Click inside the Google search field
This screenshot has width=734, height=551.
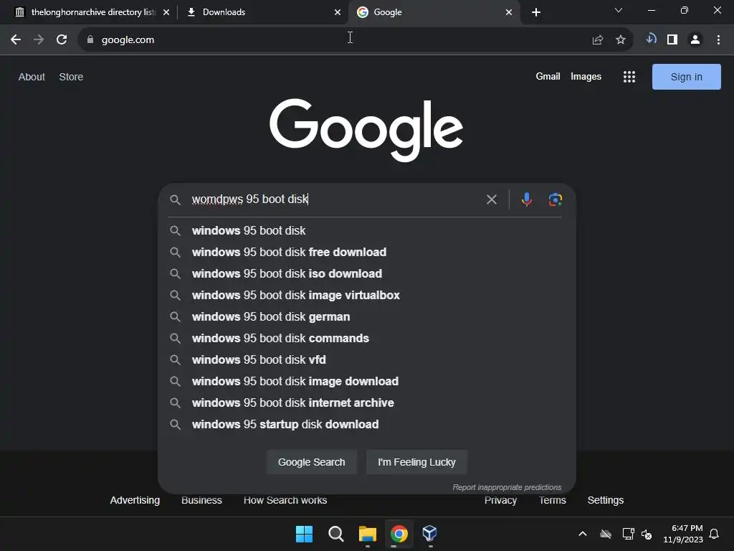click(x=333, y=199)
